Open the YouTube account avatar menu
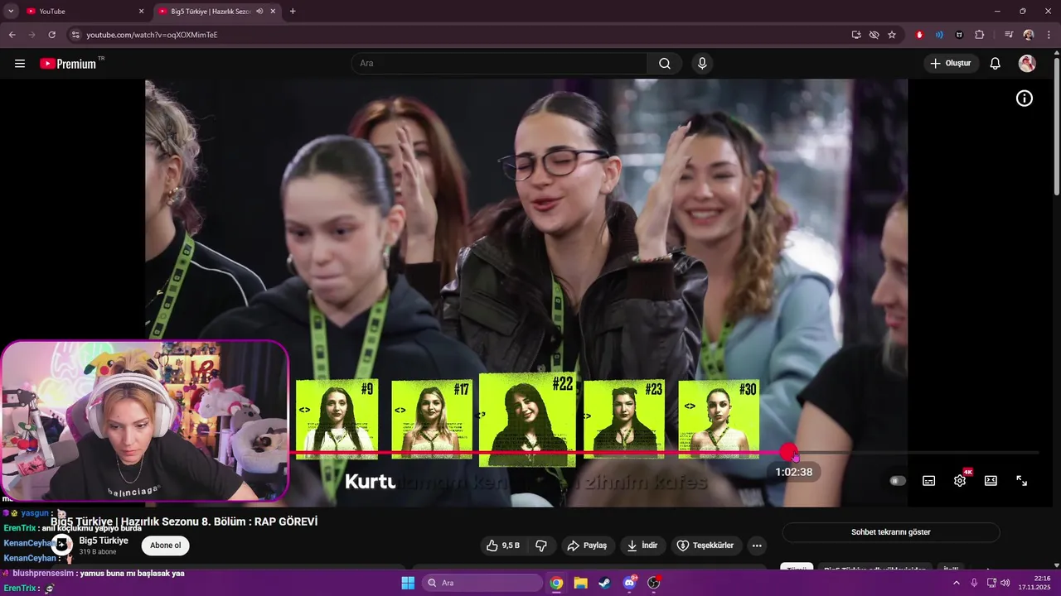This screenshot has width=1061, height=596. click(x=1027, y=64)
